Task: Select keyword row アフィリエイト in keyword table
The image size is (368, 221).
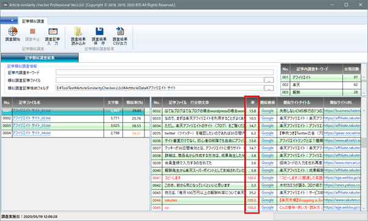Action: coord(320,77)
